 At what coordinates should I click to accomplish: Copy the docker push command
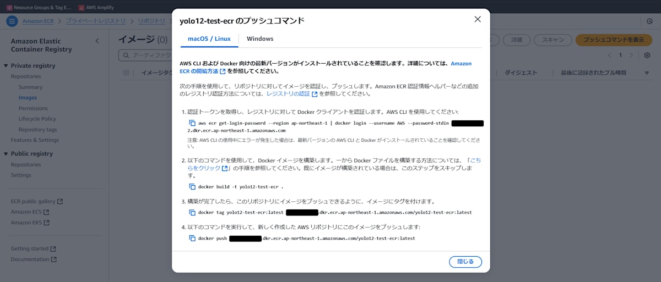click(192, 239)
